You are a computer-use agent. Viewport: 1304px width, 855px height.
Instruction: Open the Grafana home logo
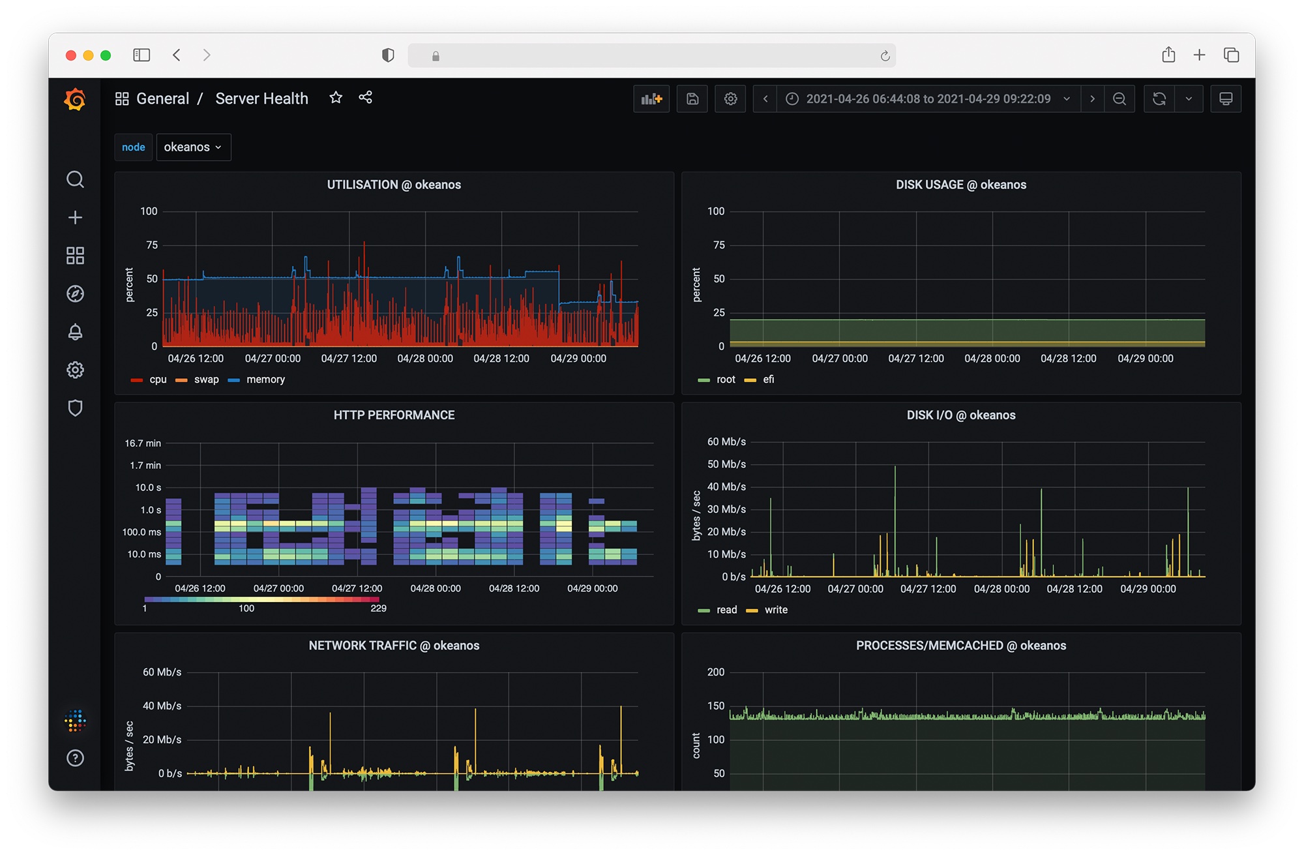click(75, 99)
